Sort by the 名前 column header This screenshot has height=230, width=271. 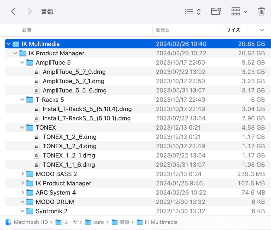point(27,30)
